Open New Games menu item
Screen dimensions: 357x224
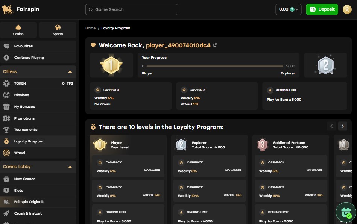[x=38, y=179]
